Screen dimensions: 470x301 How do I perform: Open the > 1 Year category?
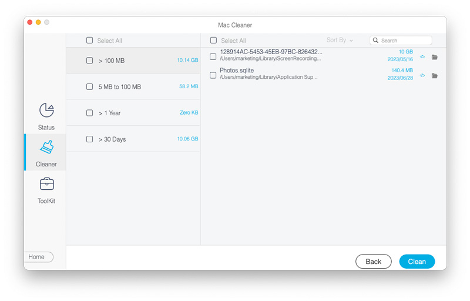[x=133, y=113]
